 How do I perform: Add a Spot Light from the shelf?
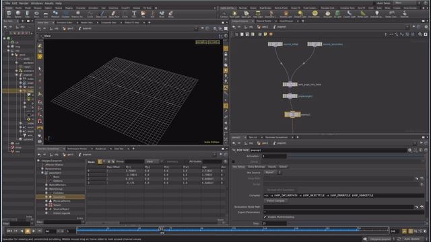pos(246,14)
